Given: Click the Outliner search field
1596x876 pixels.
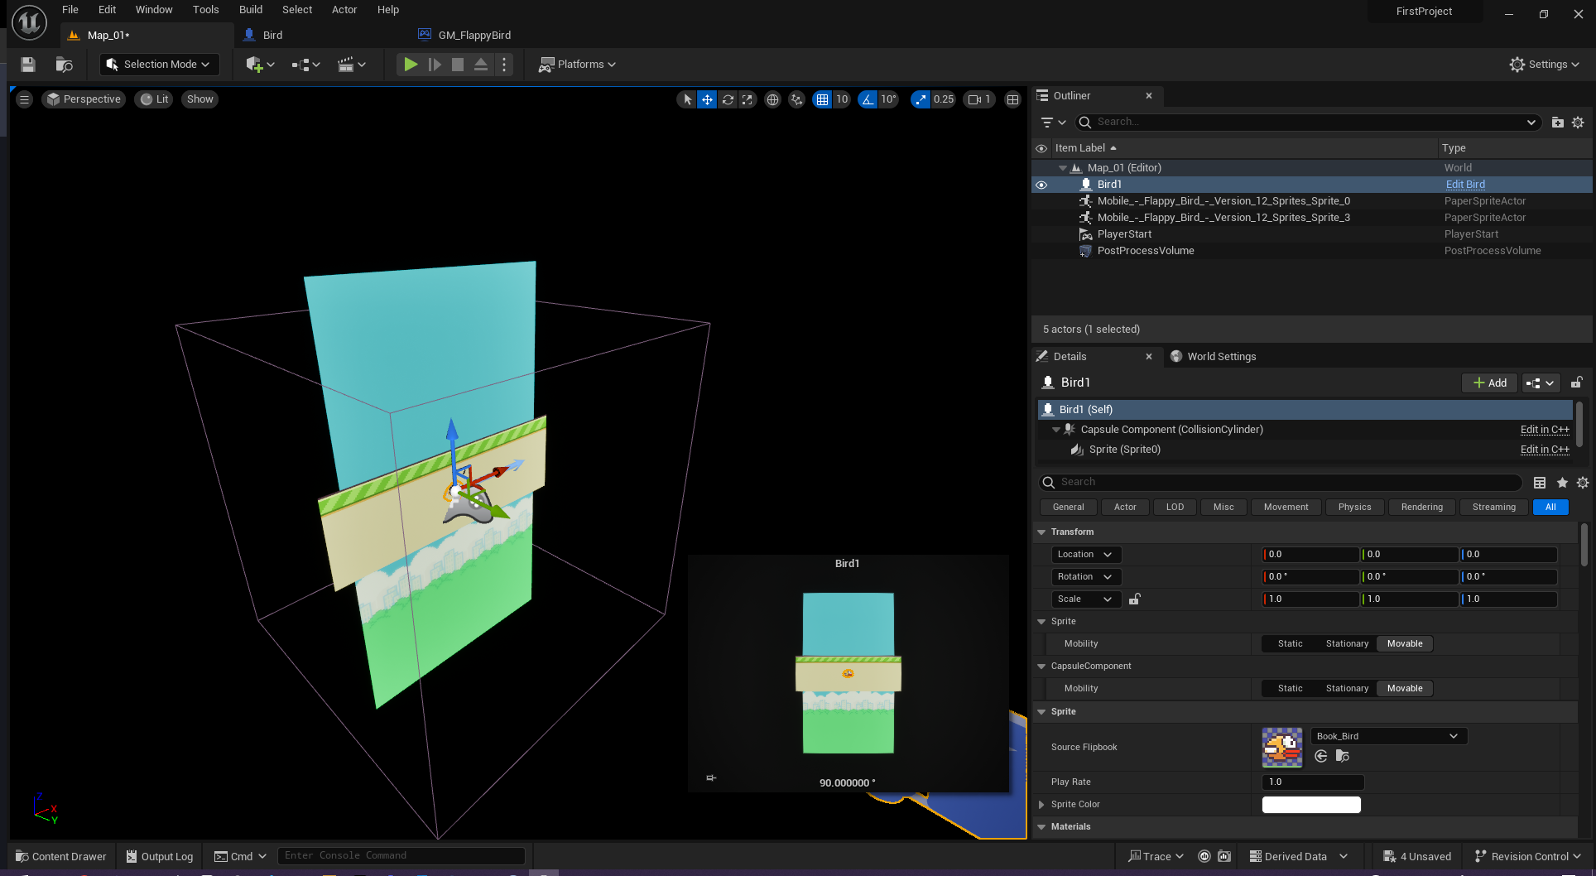Looking at the screenshot, I should tap(1308, 123).
